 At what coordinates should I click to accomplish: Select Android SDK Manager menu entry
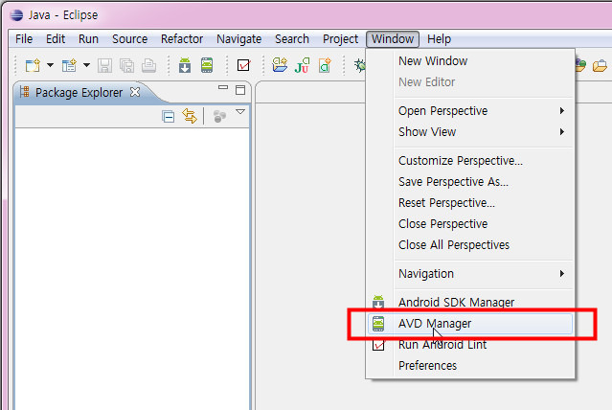tap(470, 302)
